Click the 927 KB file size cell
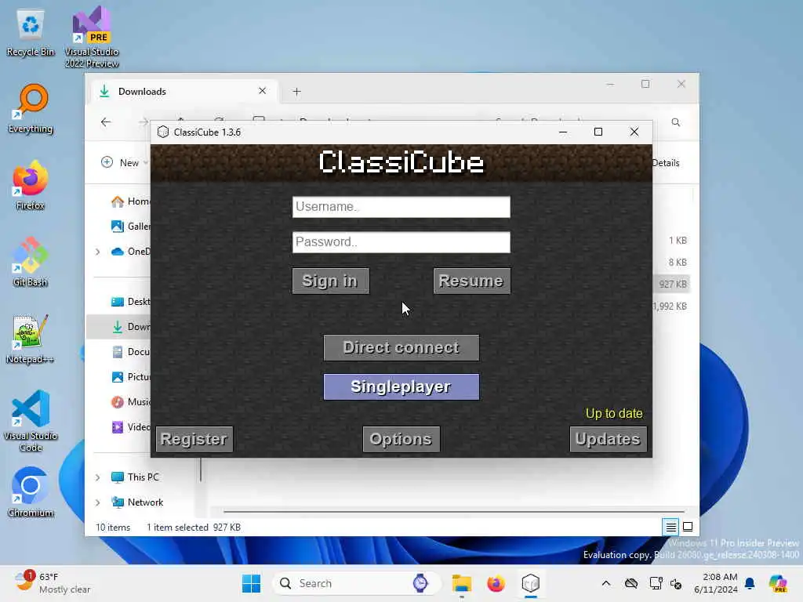This screenshot has width=803, height=602. pos(672,284)
